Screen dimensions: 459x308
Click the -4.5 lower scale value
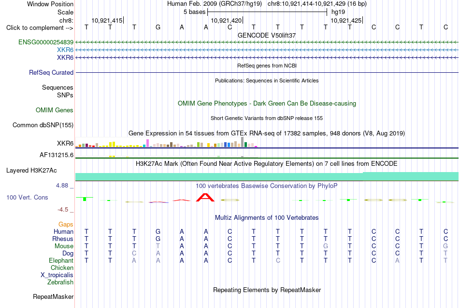tap(63, 210)
